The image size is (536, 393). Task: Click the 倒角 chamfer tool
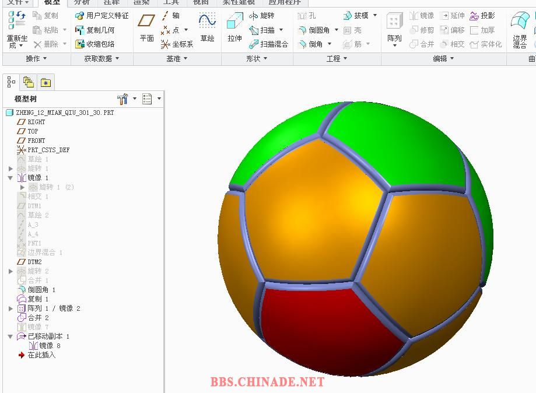310,44
